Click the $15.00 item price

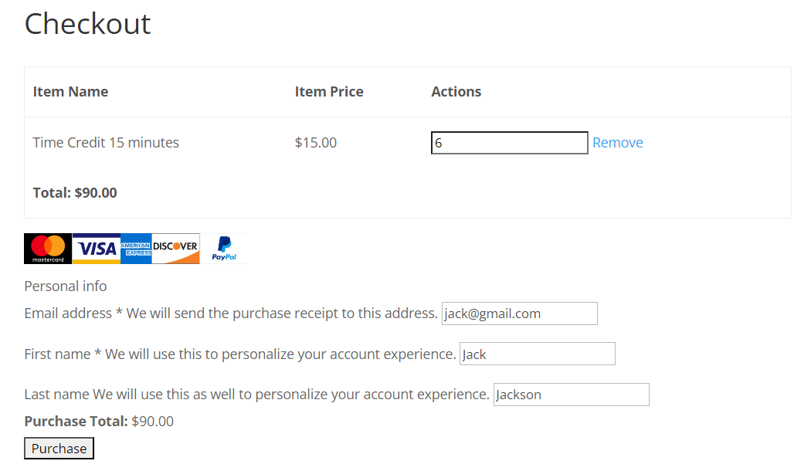coord(316,143)
